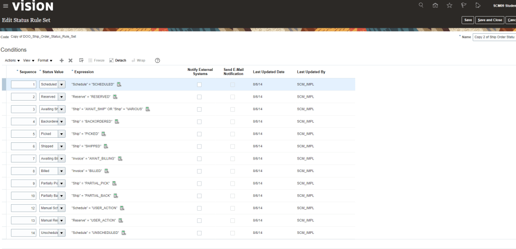Viewport: 516px width, 249px height.
Task: Open the Search magnifier icon
Action: (x=421, y=6)
